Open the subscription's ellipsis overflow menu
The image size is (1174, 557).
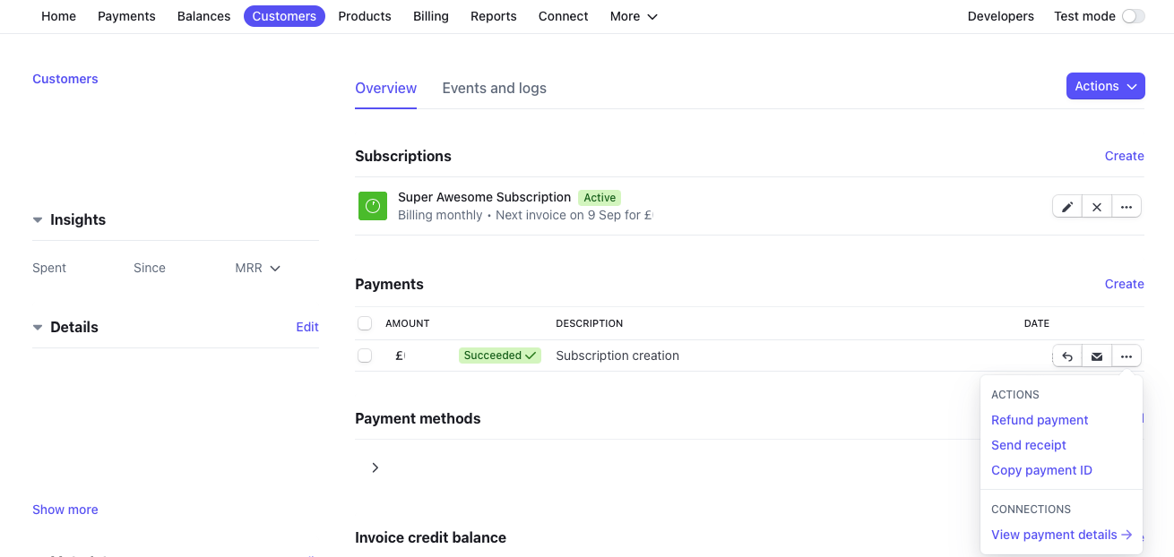click(1126, 206)
